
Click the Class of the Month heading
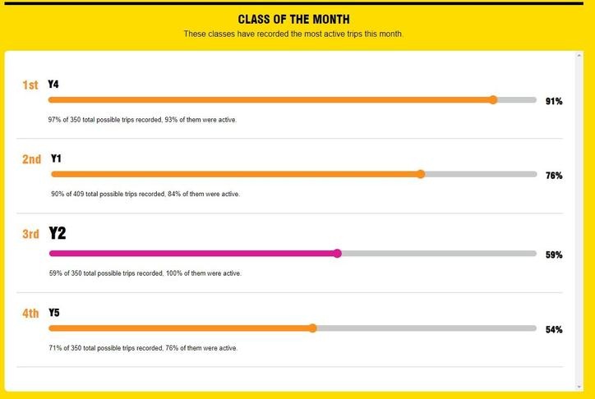(x=293, y=20)
